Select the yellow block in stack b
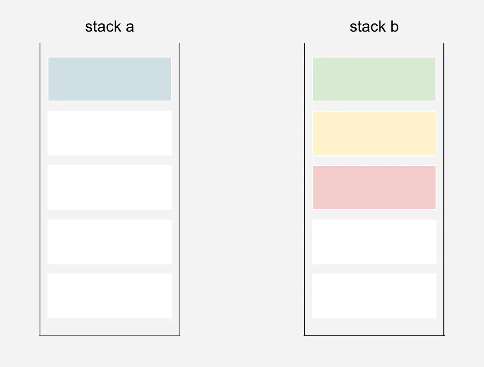Screen dimensions: 484x367 [x=374, y=133]
